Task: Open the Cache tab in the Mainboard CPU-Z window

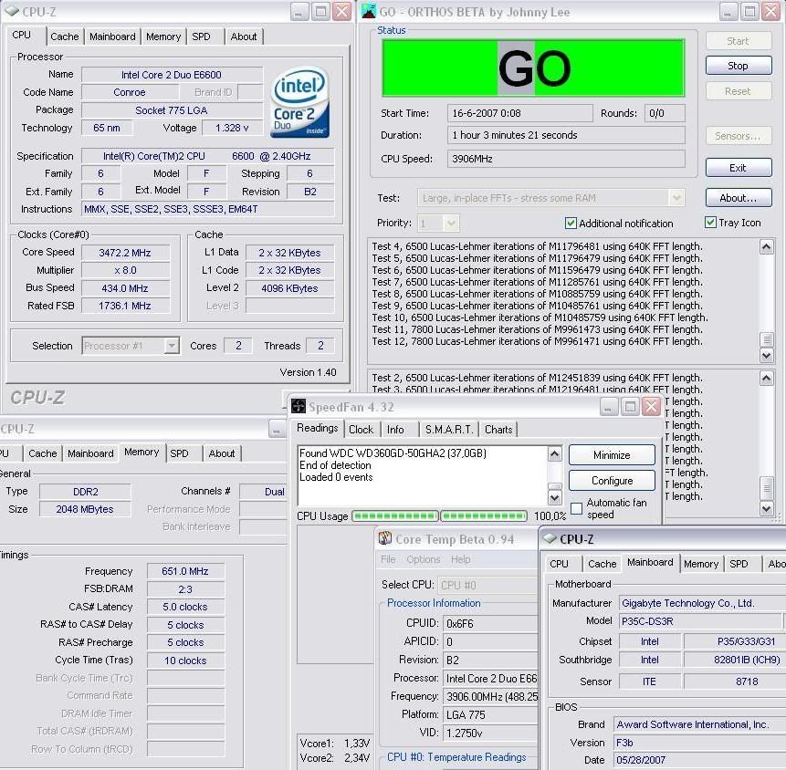Action: [x=602, y=564]
